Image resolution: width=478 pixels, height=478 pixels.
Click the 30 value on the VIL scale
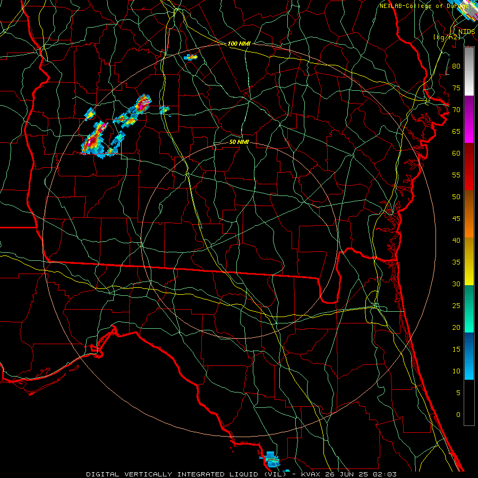click(456, 284)
